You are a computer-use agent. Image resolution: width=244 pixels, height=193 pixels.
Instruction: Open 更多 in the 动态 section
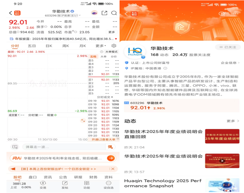point(233,121)
